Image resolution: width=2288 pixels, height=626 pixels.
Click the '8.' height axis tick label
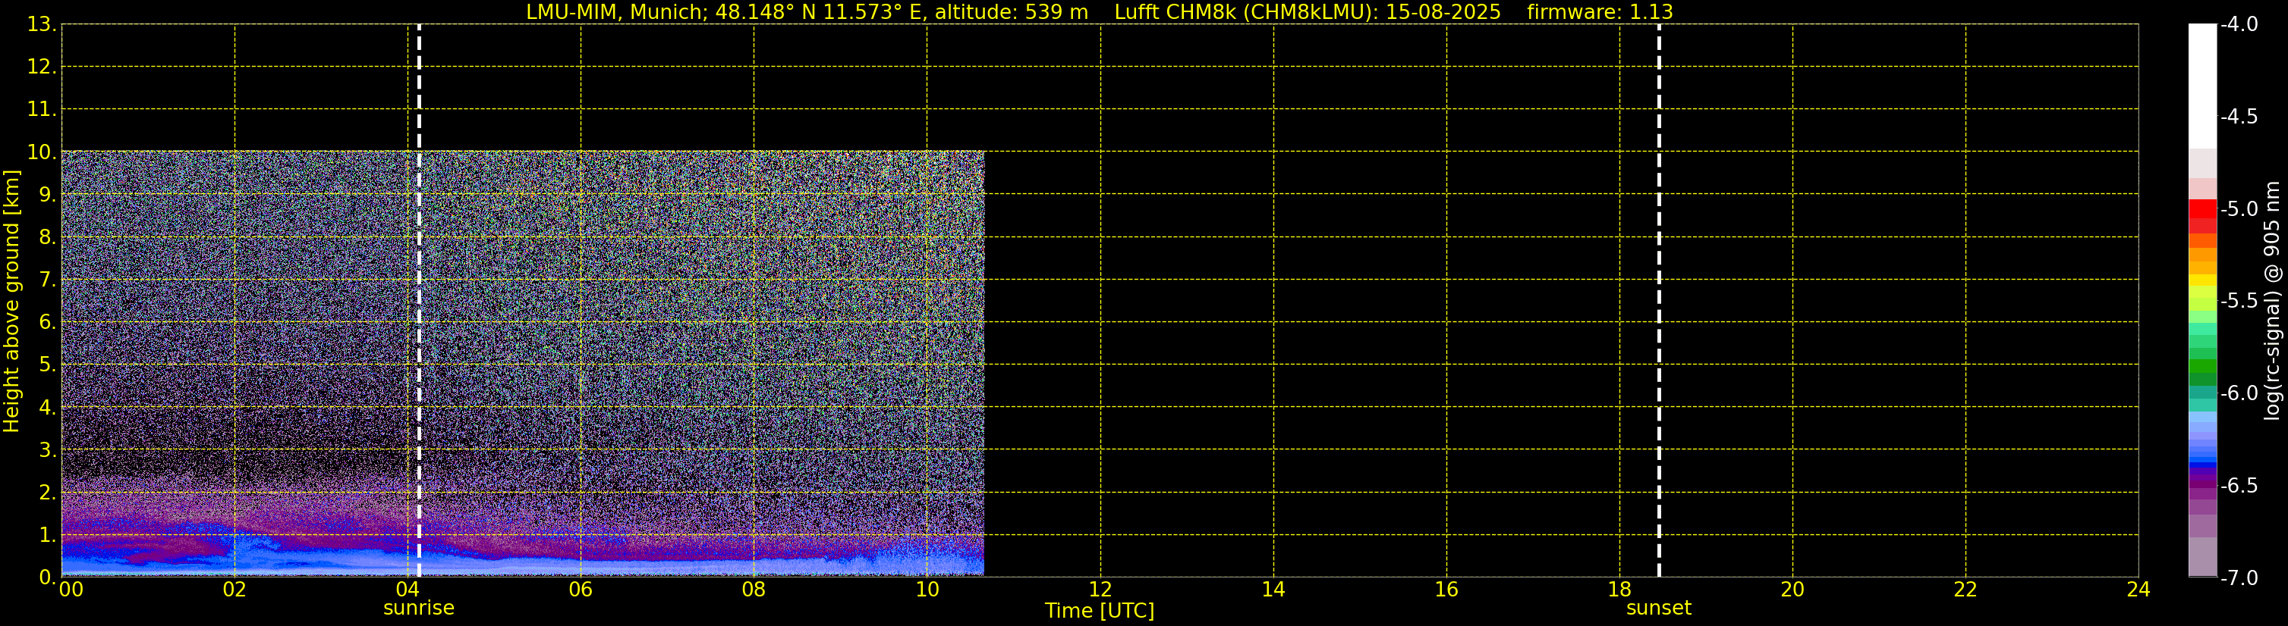47,238
